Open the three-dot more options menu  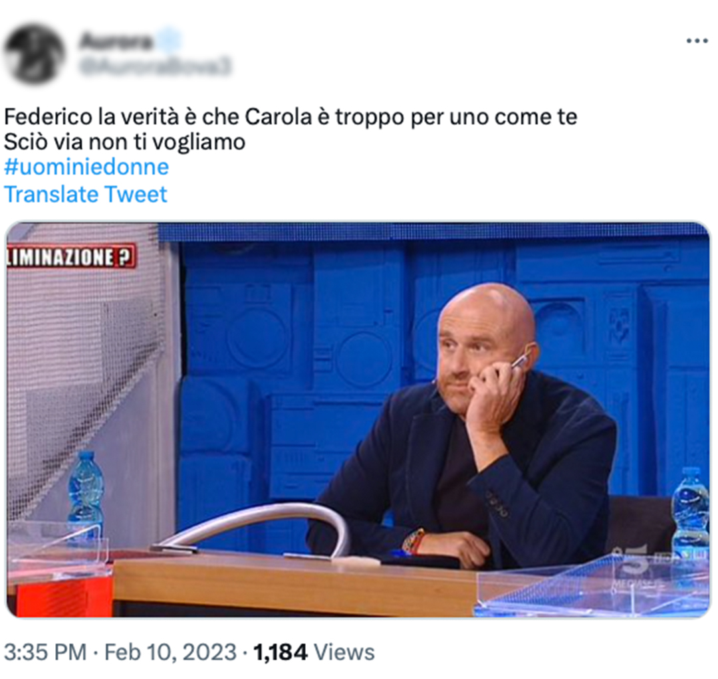[697, 41]
